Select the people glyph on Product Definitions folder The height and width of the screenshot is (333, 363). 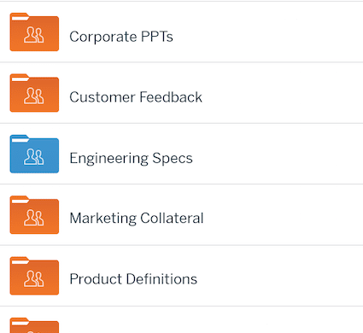34,279
